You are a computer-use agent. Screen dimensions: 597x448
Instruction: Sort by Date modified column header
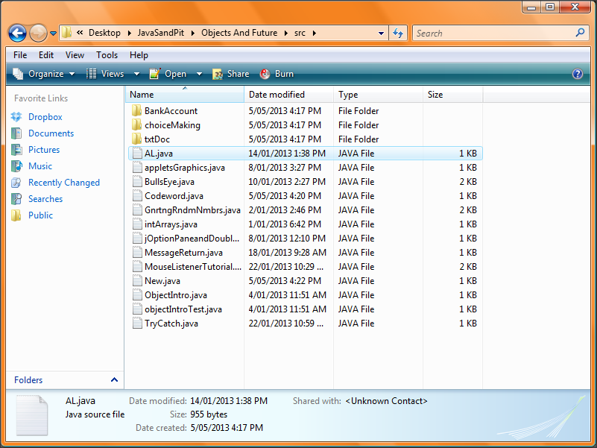click(x=277, y=95)
